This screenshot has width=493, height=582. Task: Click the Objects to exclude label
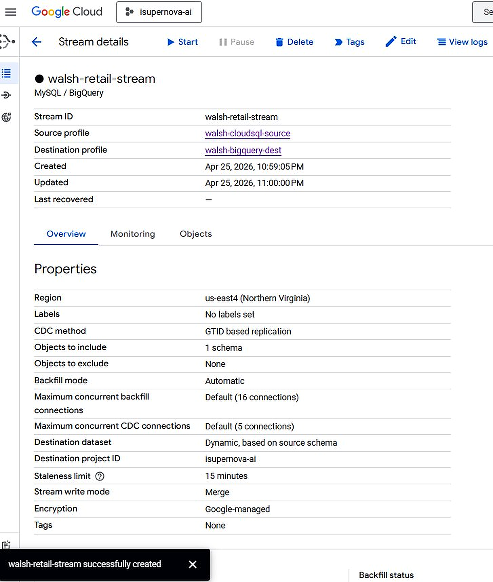71,364
